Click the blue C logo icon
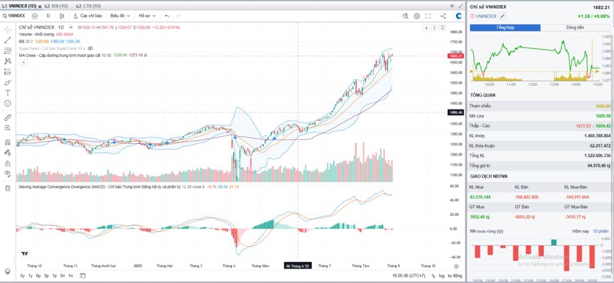Screen dimensions: 614x283 coord(459,16)
